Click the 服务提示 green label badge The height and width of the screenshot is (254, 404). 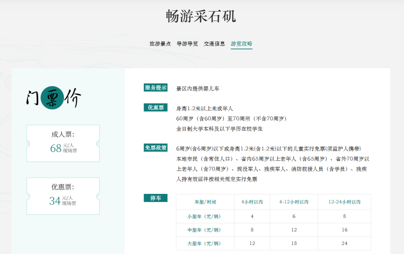coord(156,87)
